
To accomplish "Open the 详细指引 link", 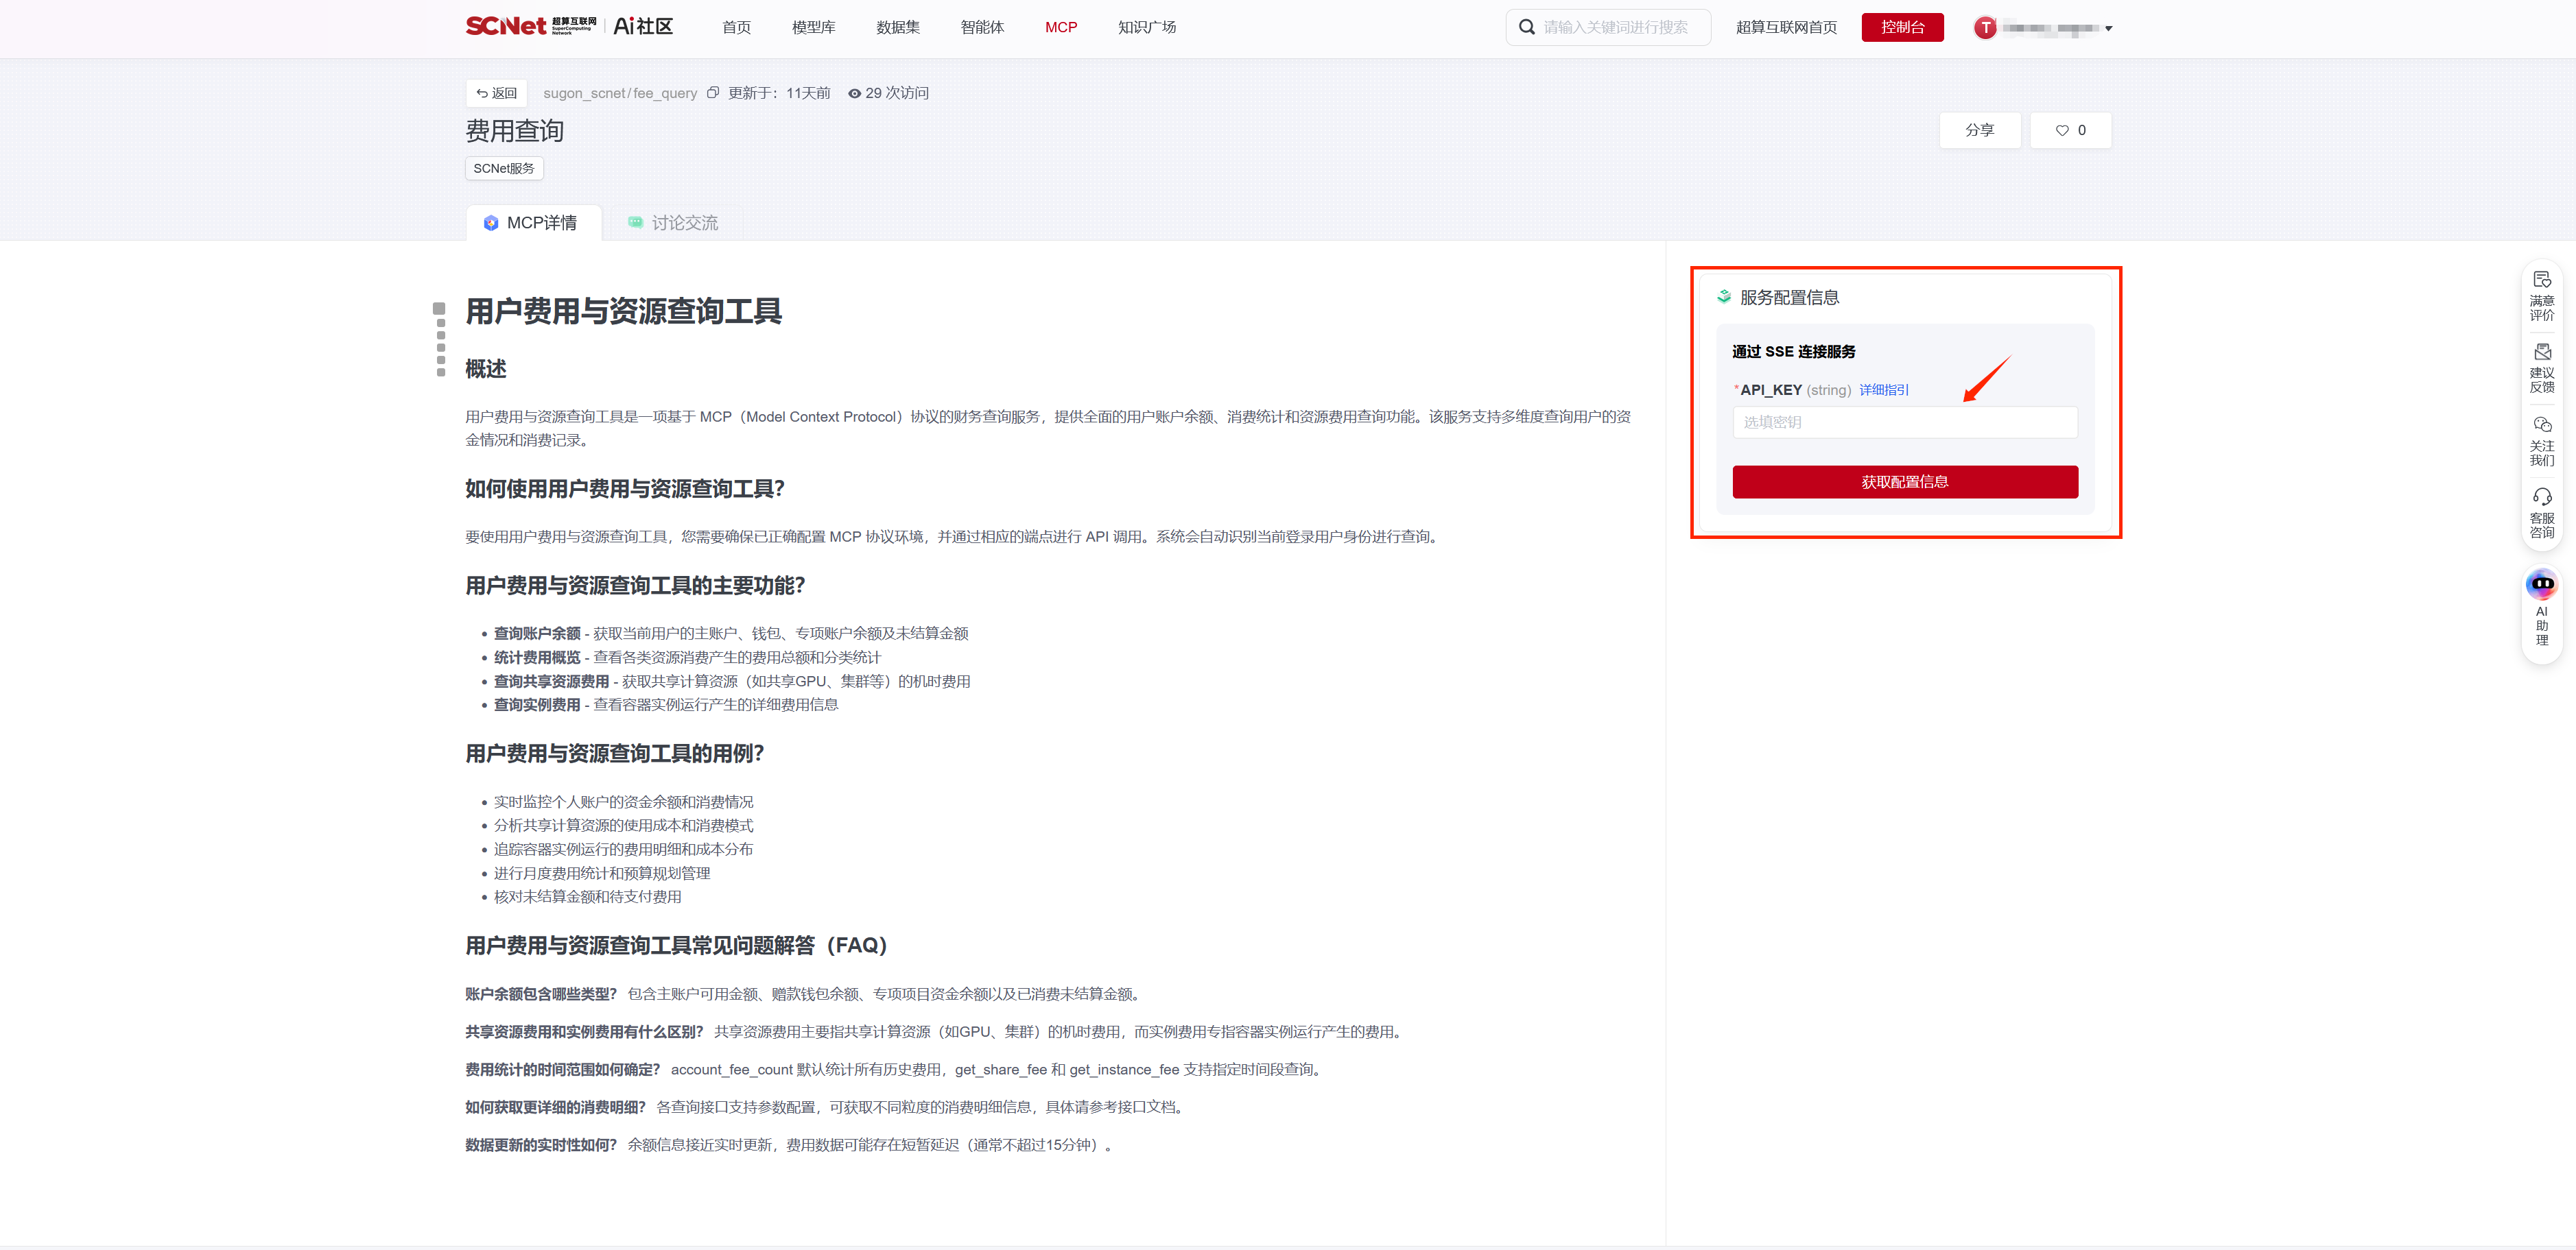I will 1883,389.
